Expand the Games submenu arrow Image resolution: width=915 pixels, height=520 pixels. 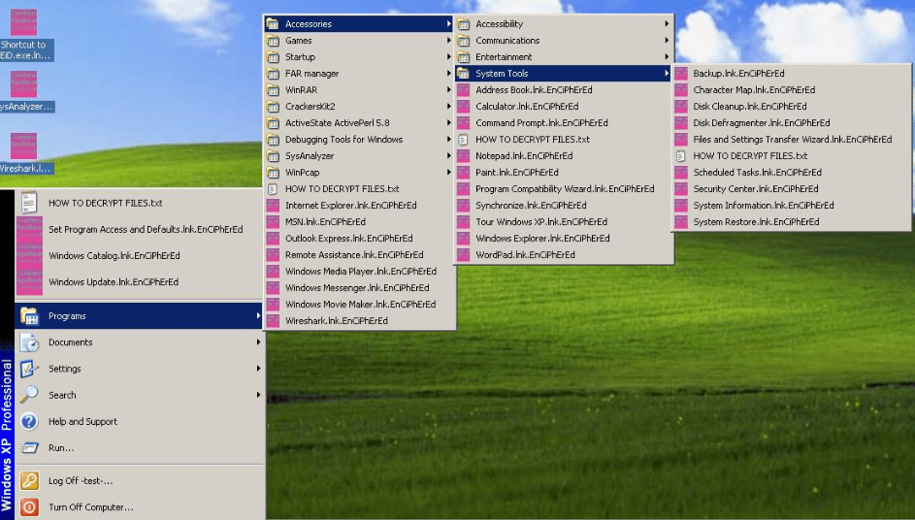point(448,41)
